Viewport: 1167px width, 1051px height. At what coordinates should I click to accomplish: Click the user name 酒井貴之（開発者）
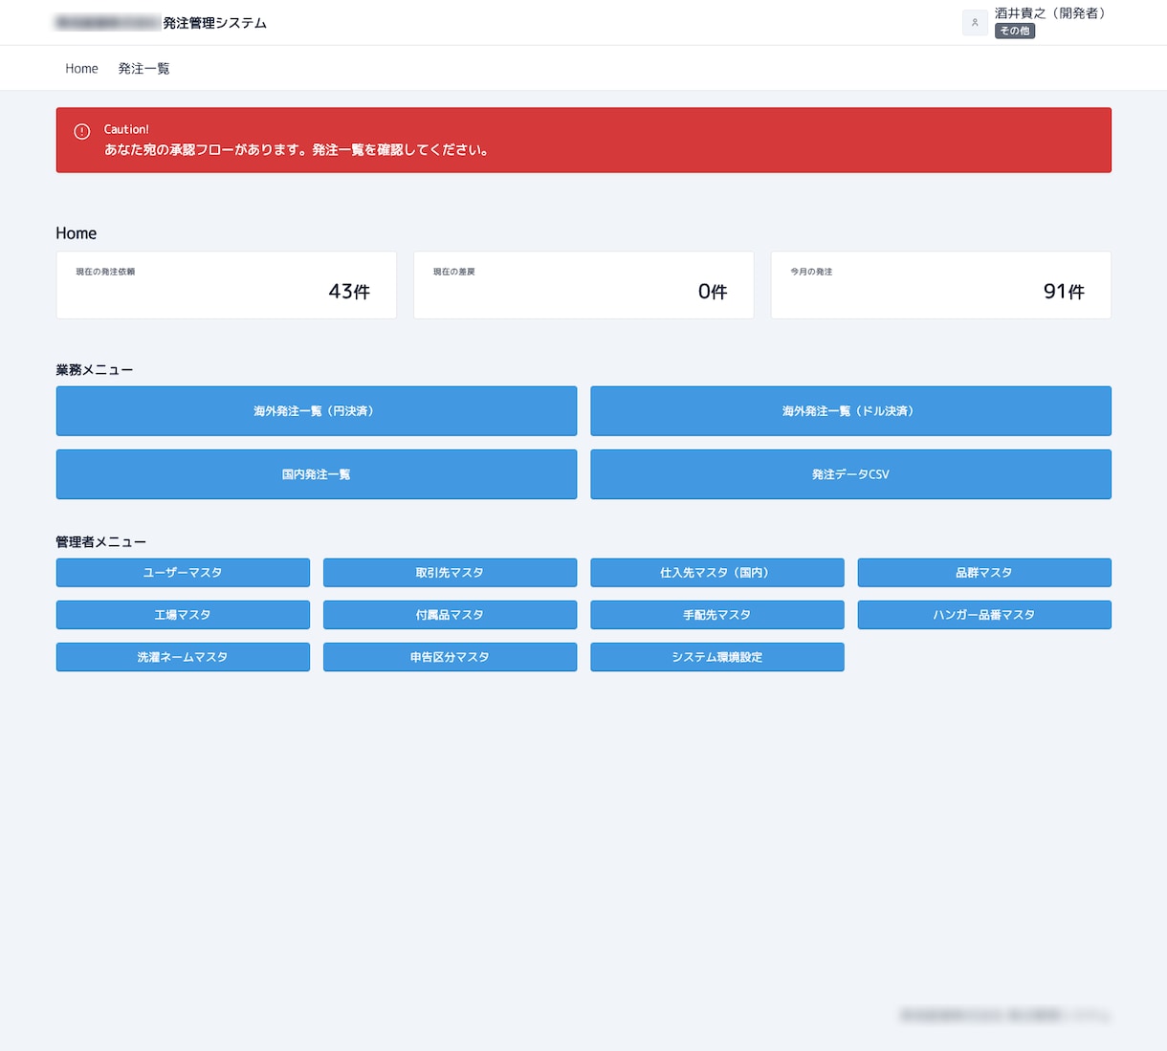[x=1052, y=13]
